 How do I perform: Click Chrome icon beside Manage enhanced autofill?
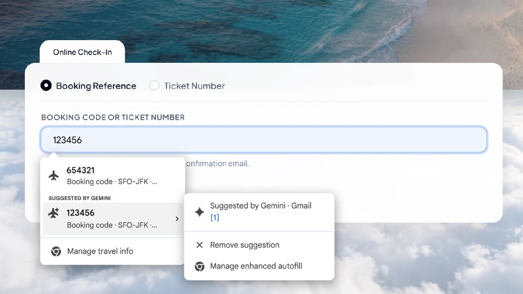tap(200, 267)
